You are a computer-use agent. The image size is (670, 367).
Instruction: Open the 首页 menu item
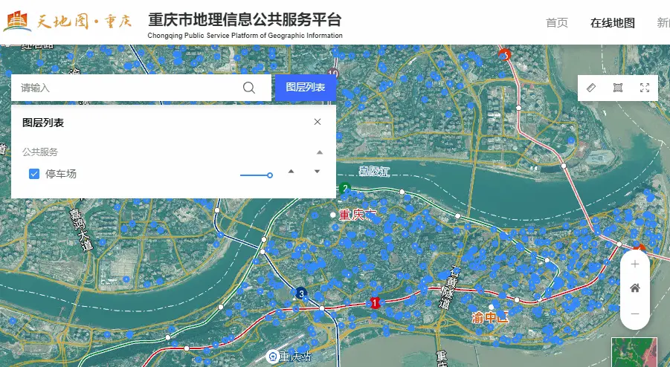(557, 22)
